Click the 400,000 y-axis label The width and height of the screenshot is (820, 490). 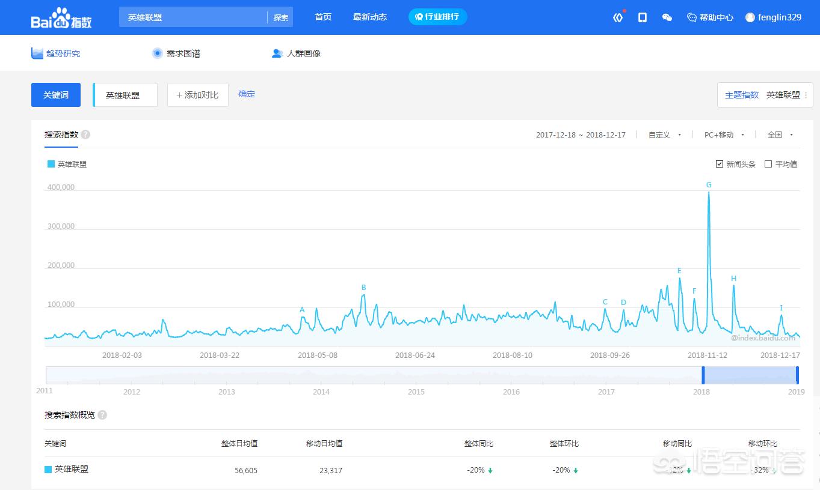point(61,187)
